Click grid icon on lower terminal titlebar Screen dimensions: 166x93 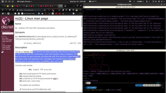tap(84, 50)
